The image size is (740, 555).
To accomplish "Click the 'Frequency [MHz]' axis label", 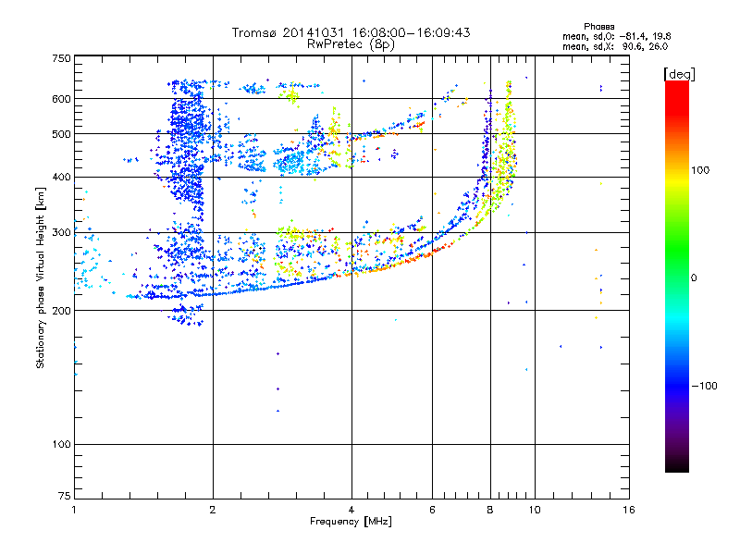I will pos(351,521).
